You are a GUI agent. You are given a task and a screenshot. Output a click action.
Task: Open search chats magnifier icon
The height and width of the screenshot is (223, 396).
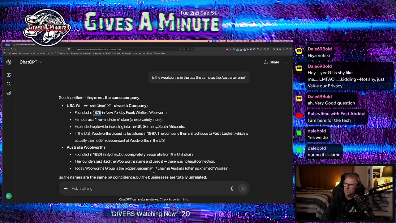pyautogui.click(x=9, y=84)
